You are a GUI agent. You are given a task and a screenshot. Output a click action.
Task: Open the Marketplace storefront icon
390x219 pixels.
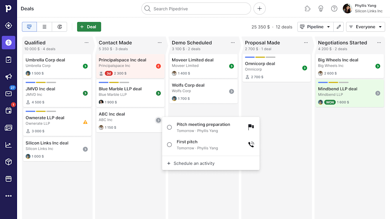pos(8,179)
